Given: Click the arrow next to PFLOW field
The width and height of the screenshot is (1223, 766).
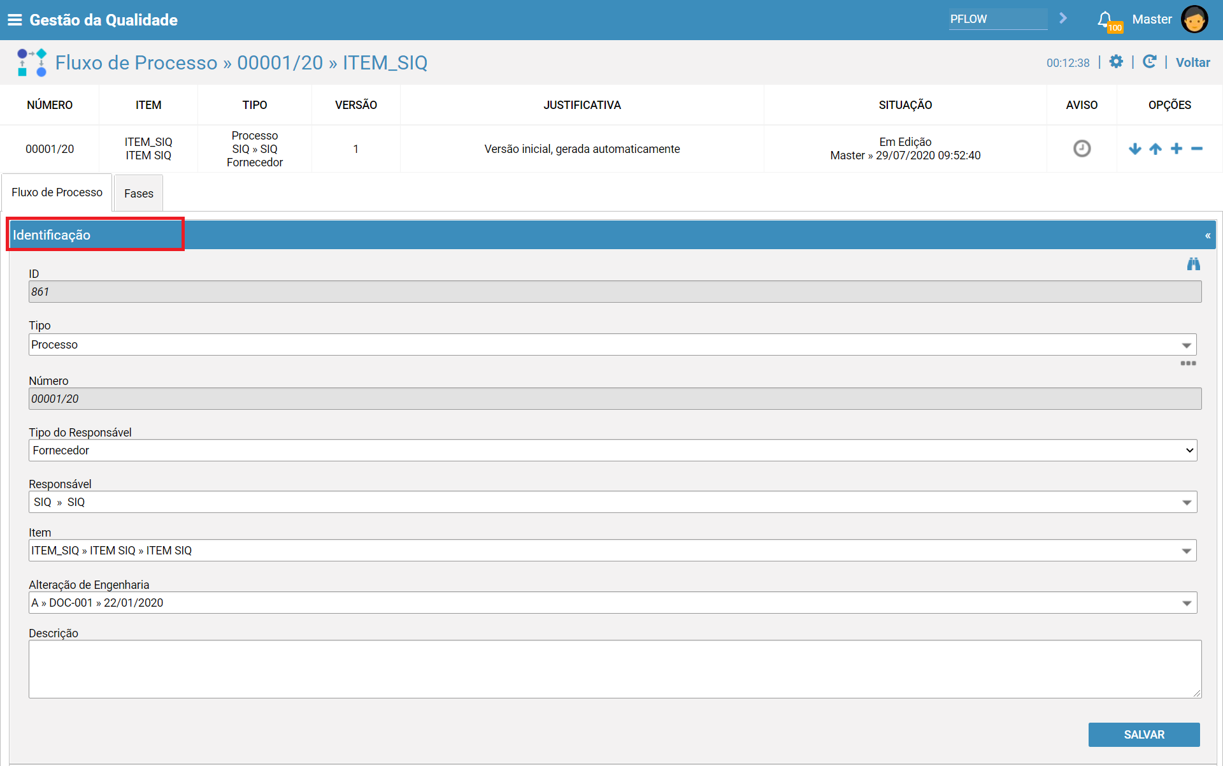Looking at the screenshot, I should point(1062,18).
